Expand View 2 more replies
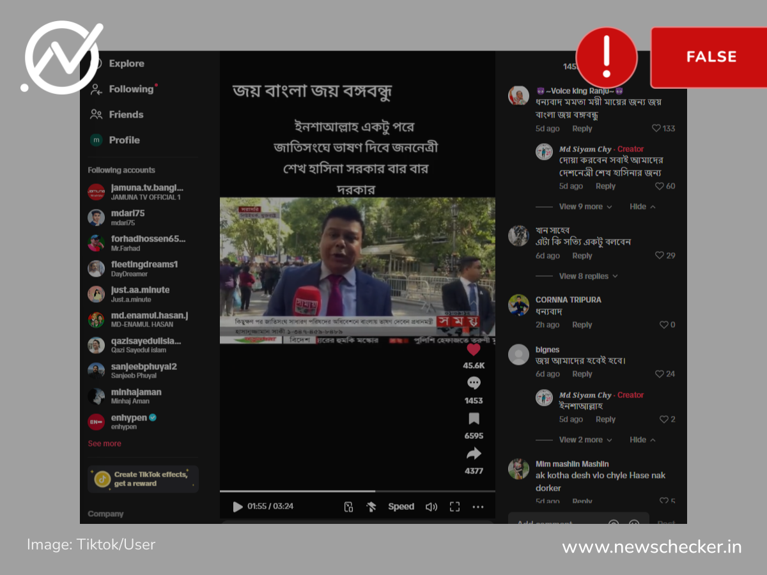This screenshot has width=767, height=575. coord(585,440)
